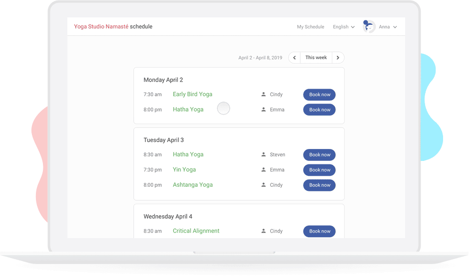Book the Yin Yoga class
This screenshot has width=472, height=276.
click(319, 170)
